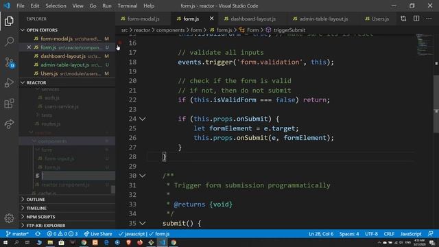Open Firefox from the taskbar
The width and height of the screenshot is (439, 247).
(140, 242)
